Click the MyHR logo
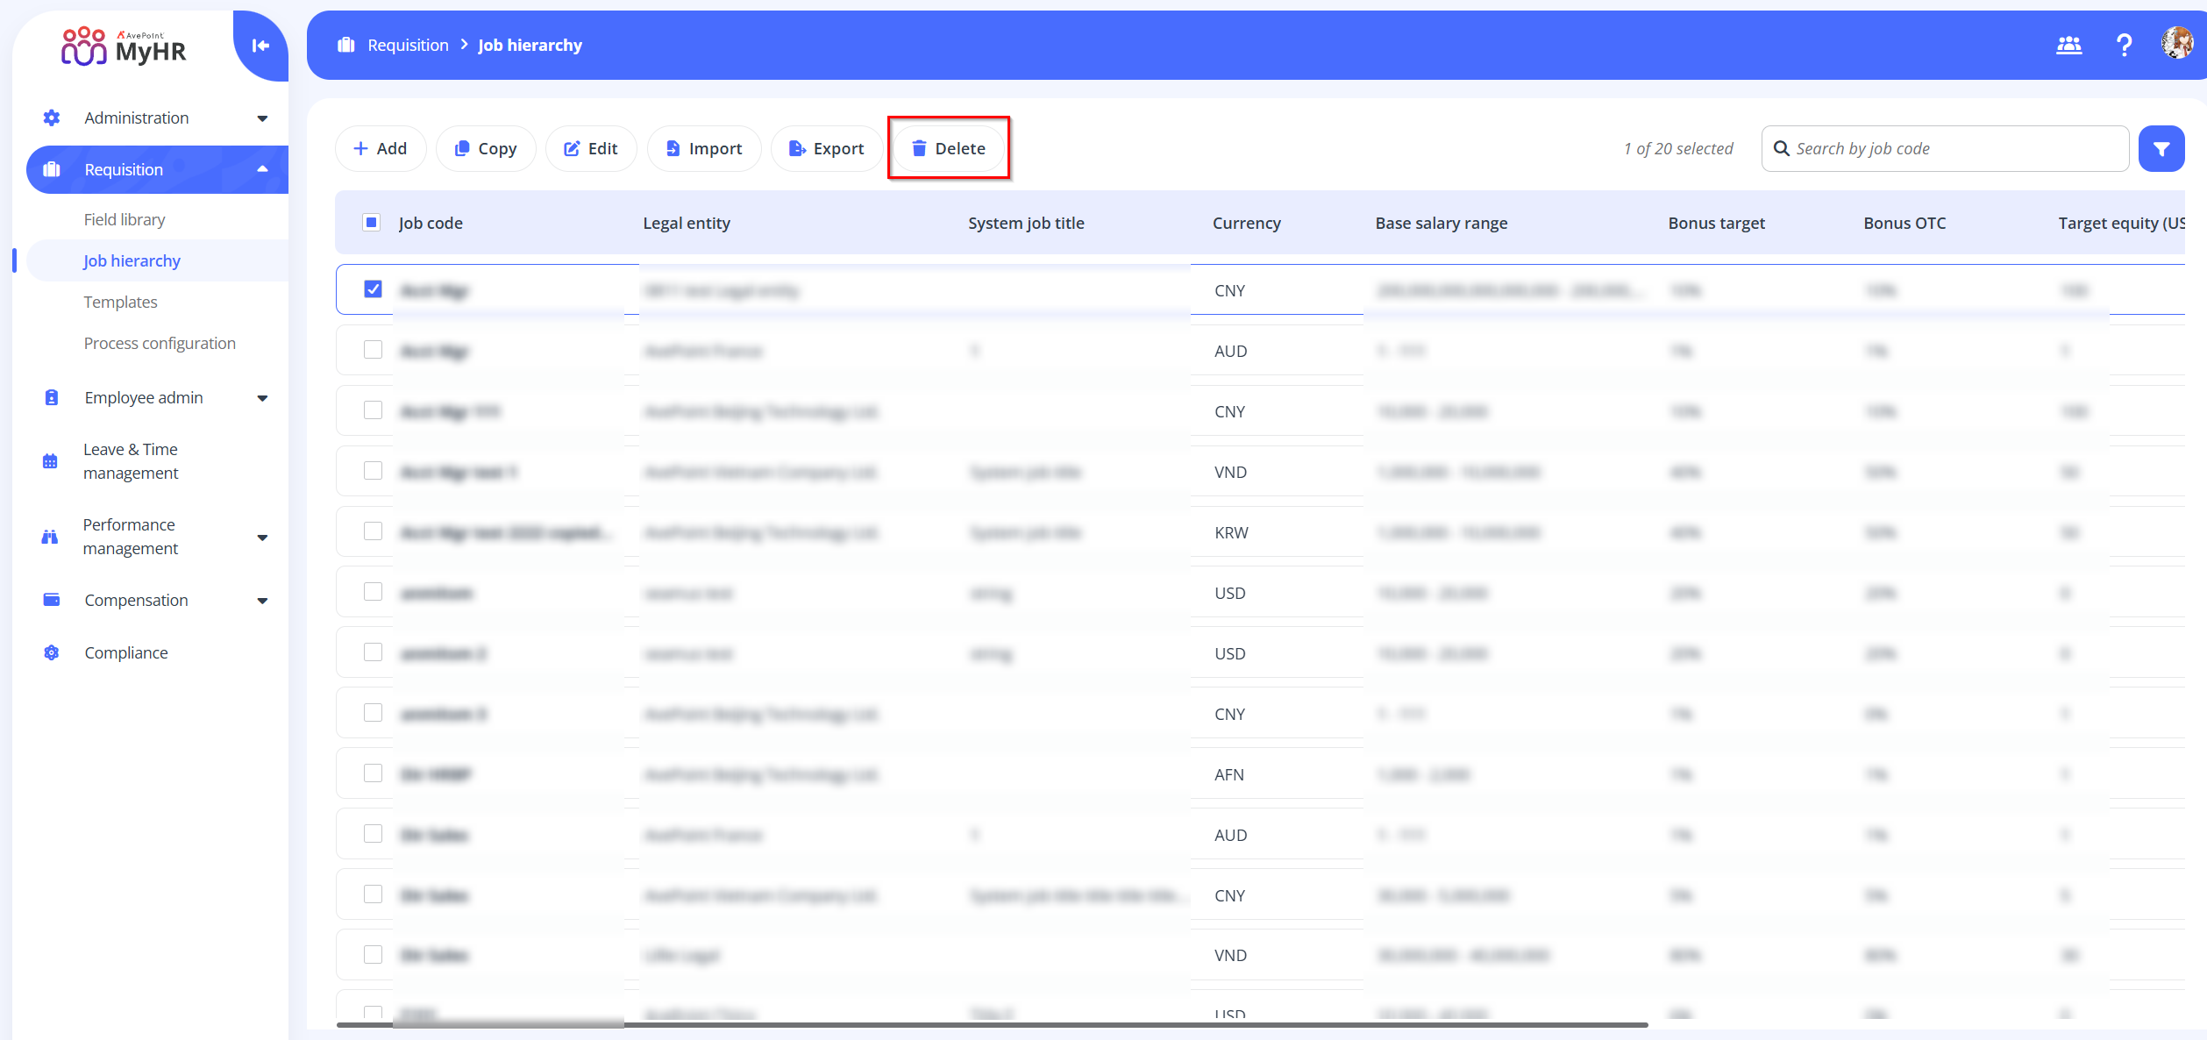This screenshot has height=1040, width=2207. (124, 46)
